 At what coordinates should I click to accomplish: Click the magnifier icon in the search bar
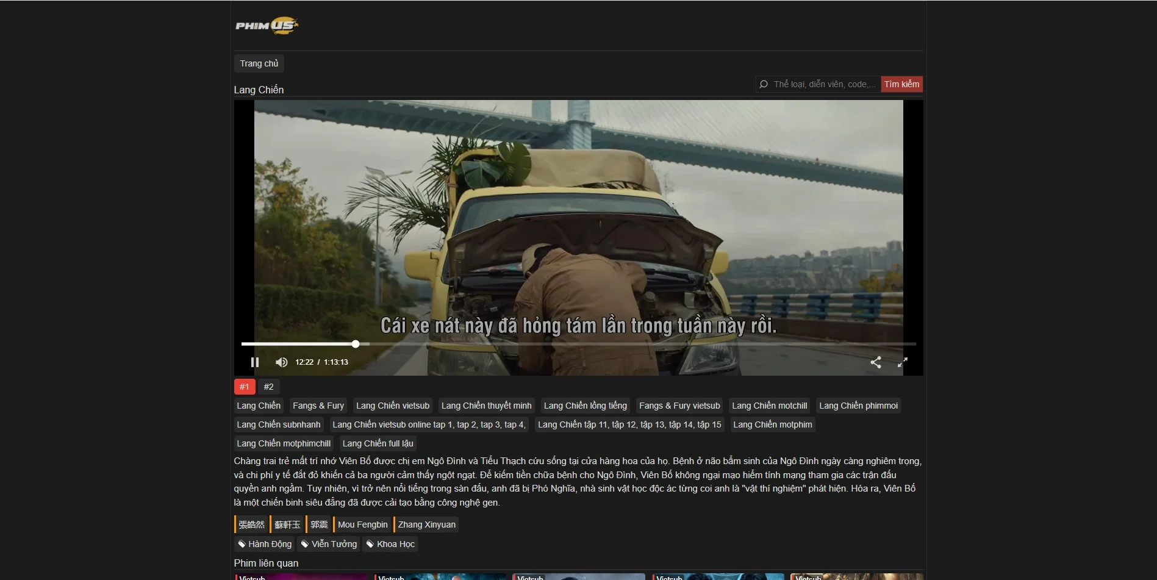pyautogui.click(x=764, y=84)
